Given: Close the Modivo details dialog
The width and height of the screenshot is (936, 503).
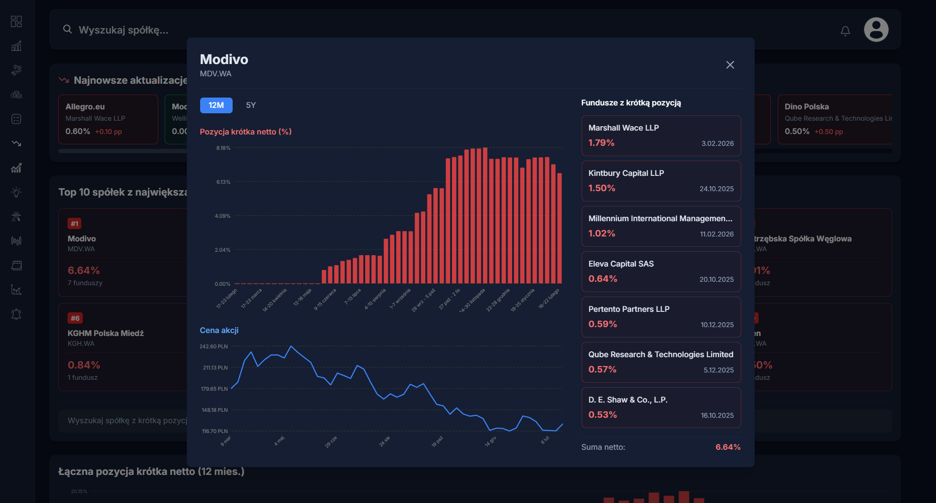Looking at the screenshot, I should pos(730,65).
